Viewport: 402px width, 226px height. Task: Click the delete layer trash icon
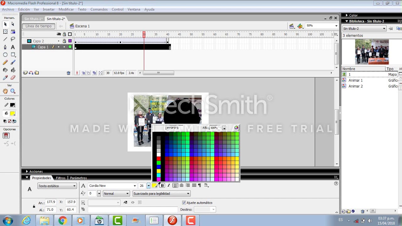click(68, 73)
